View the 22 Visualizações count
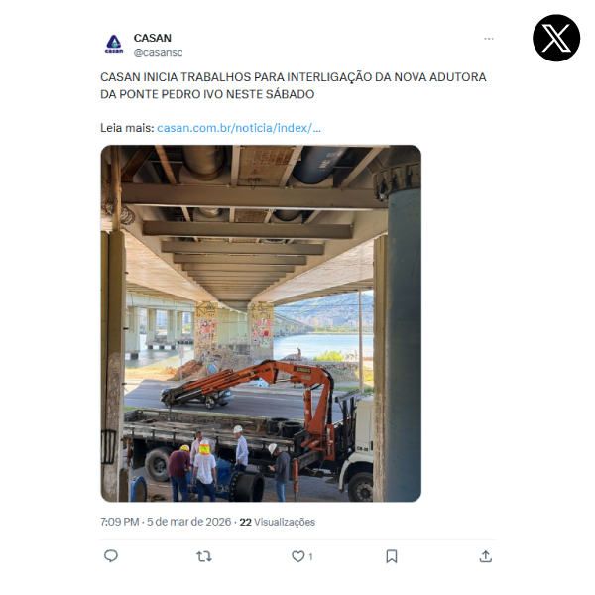The image size is (595, 595). pyautogui.click(x=277, y=522)
